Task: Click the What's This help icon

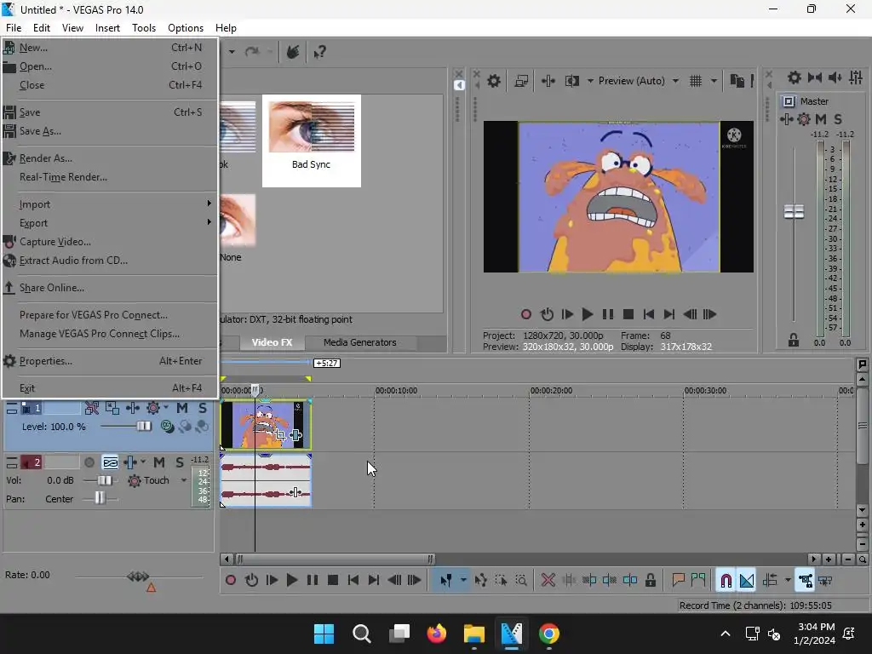Action: coord(319,52)
